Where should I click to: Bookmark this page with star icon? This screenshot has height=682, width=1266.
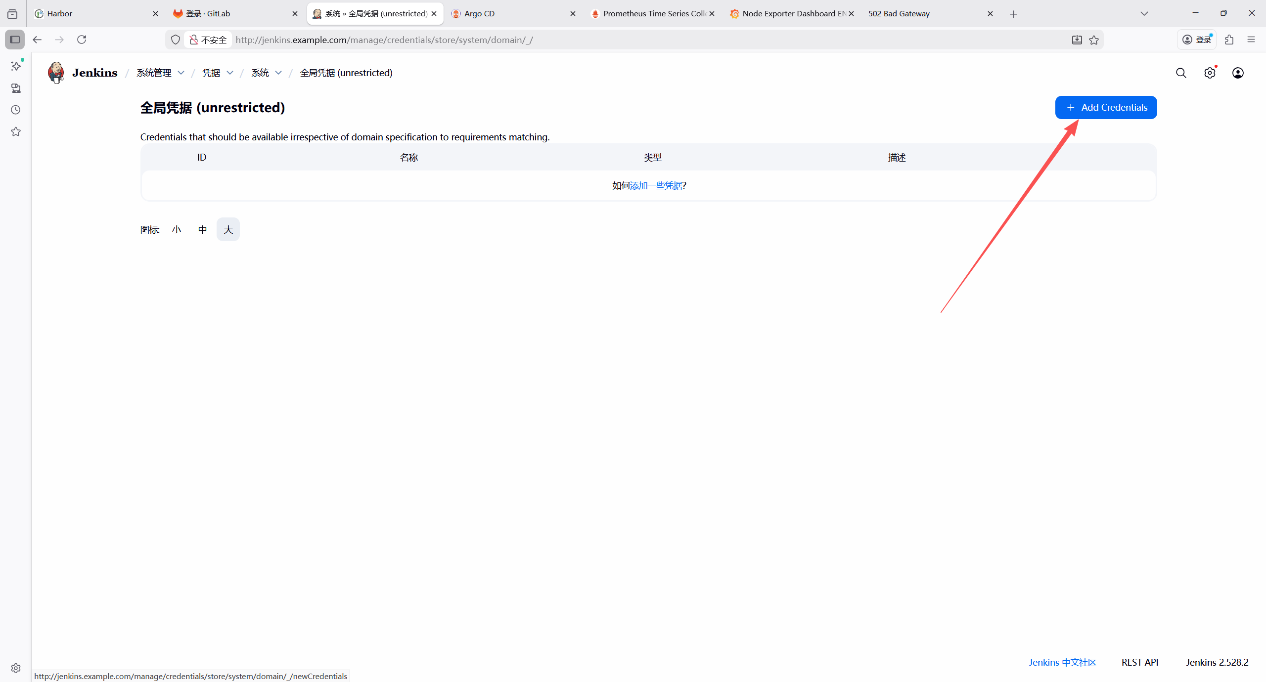1094,40
